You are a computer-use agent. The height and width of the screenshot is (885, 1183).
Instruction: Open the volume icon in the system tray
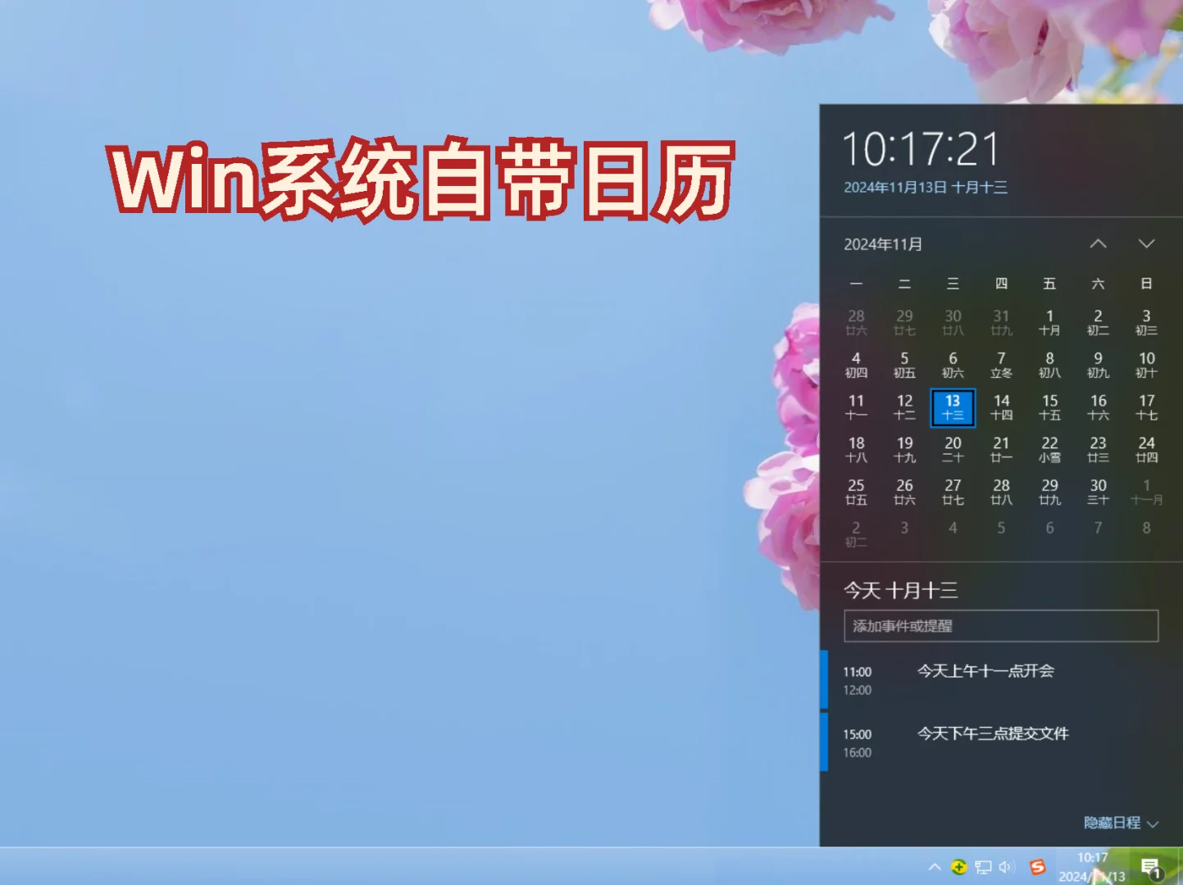(x=1006, y=866)
